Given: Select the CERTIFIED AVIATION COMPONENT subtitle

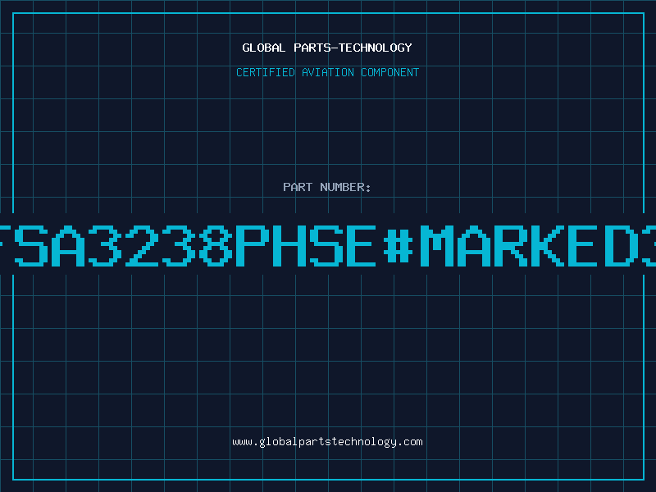Looking at the screenshot, I should (327, 72).
